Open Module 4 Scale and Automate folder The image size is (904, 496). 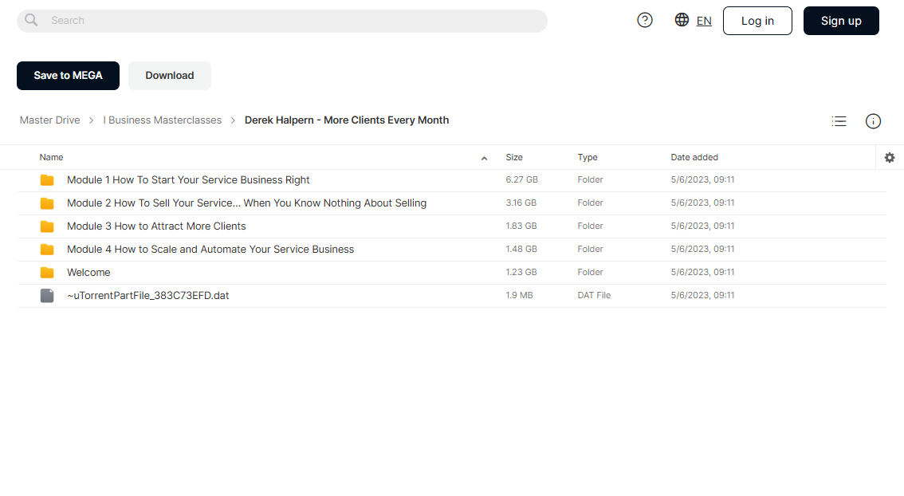point(210,249)
